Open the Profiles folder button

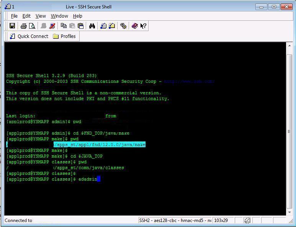coord(64,36)
